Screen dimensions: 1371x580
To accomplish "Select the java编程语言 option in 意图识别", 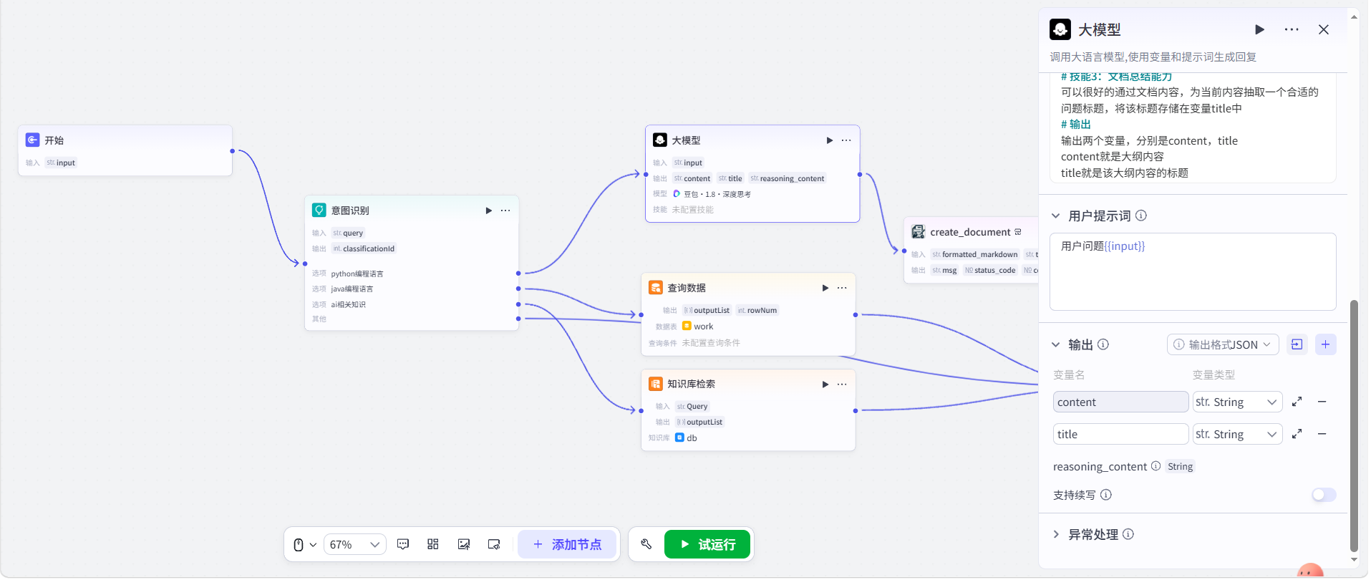I will pos(352,289).
